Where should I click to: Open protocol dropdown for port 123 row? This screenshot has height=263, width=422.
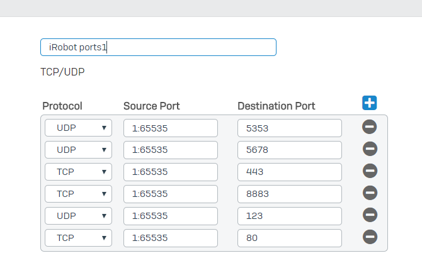coord(78,216)
